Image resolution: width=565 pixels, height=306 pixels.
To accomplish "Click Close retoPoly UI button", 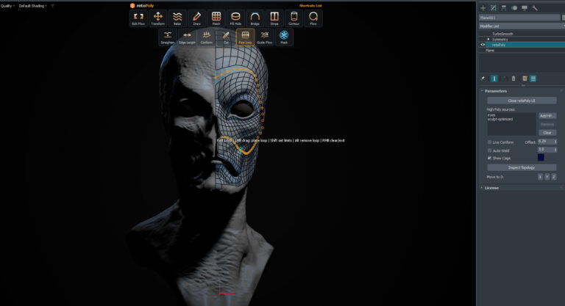I will (x=522, y=101).
